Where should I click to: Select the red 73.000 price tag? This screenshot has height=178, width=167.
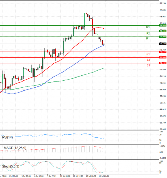pos(163,57)
